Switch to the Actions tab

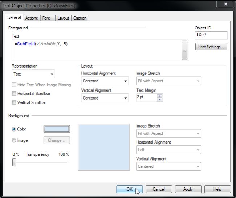pos(32,18)
